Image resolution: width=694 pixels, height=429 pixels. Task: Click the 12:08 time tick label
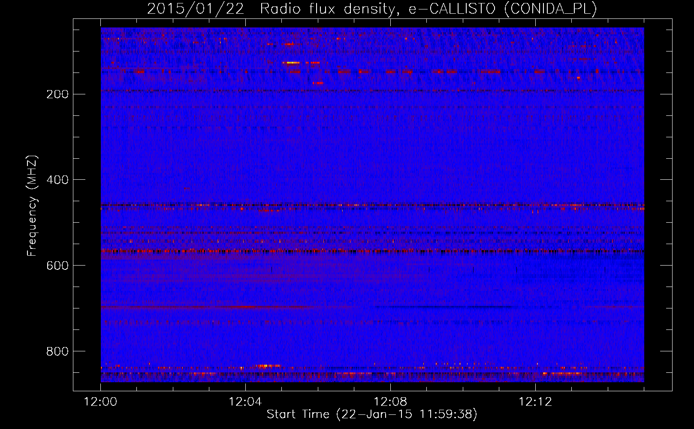[x=390, y=402]
